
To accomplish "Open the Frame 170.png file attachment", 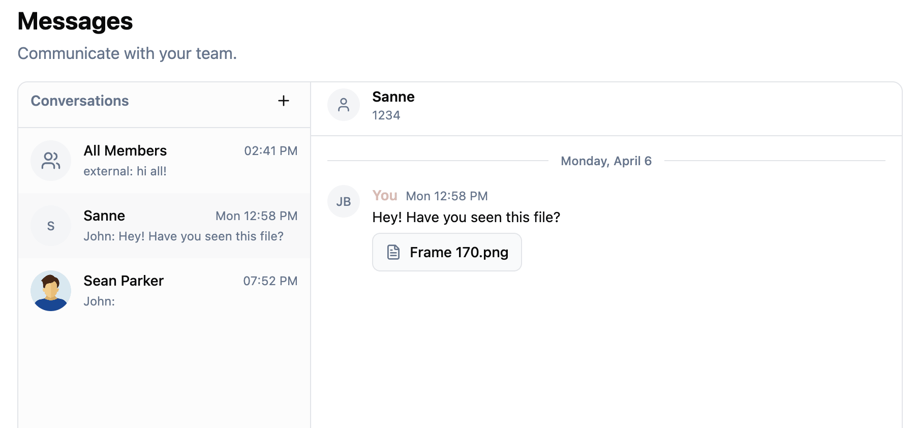I will 446,252.
